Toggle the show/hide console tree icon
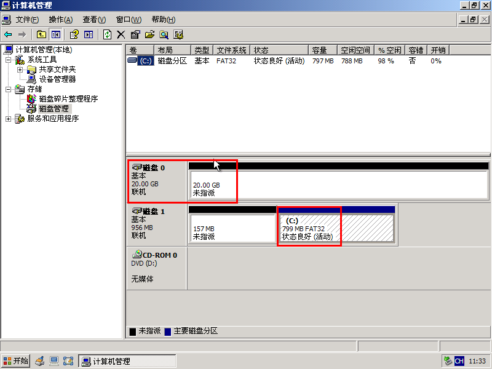Viewport: 492px width, 369px height. [56, 34]
